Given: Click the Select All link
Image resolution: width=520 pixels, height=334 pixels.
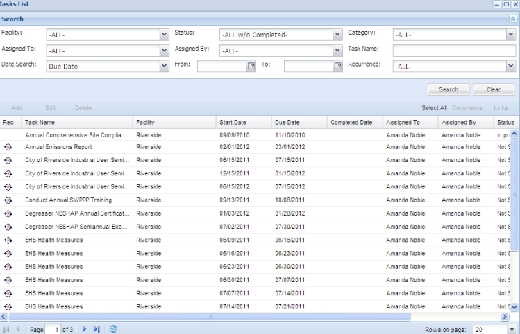Looking at the screenshot, I should pos(435,108).
